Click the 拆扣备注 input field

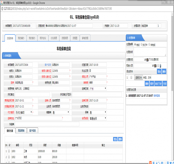32,94
